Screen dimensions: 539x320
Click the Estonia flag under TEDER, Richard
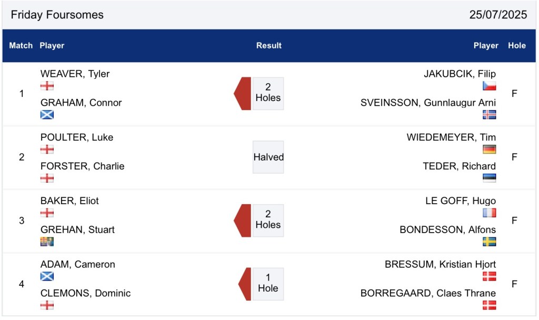(489, 178)
